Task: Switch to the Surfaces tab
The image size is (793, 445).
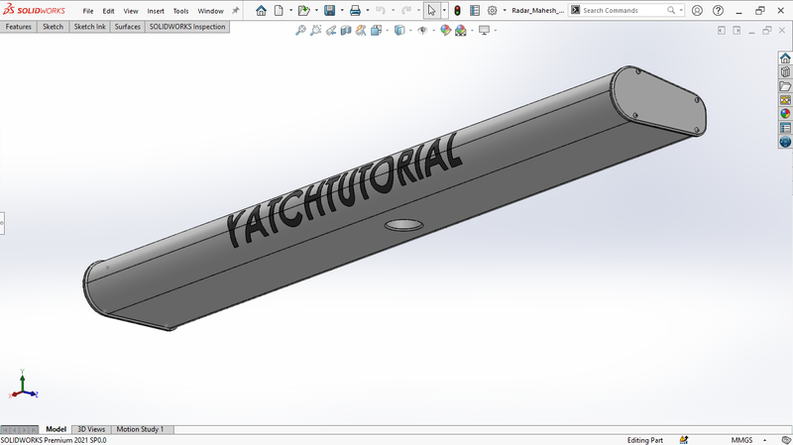Action: point(128,27)
